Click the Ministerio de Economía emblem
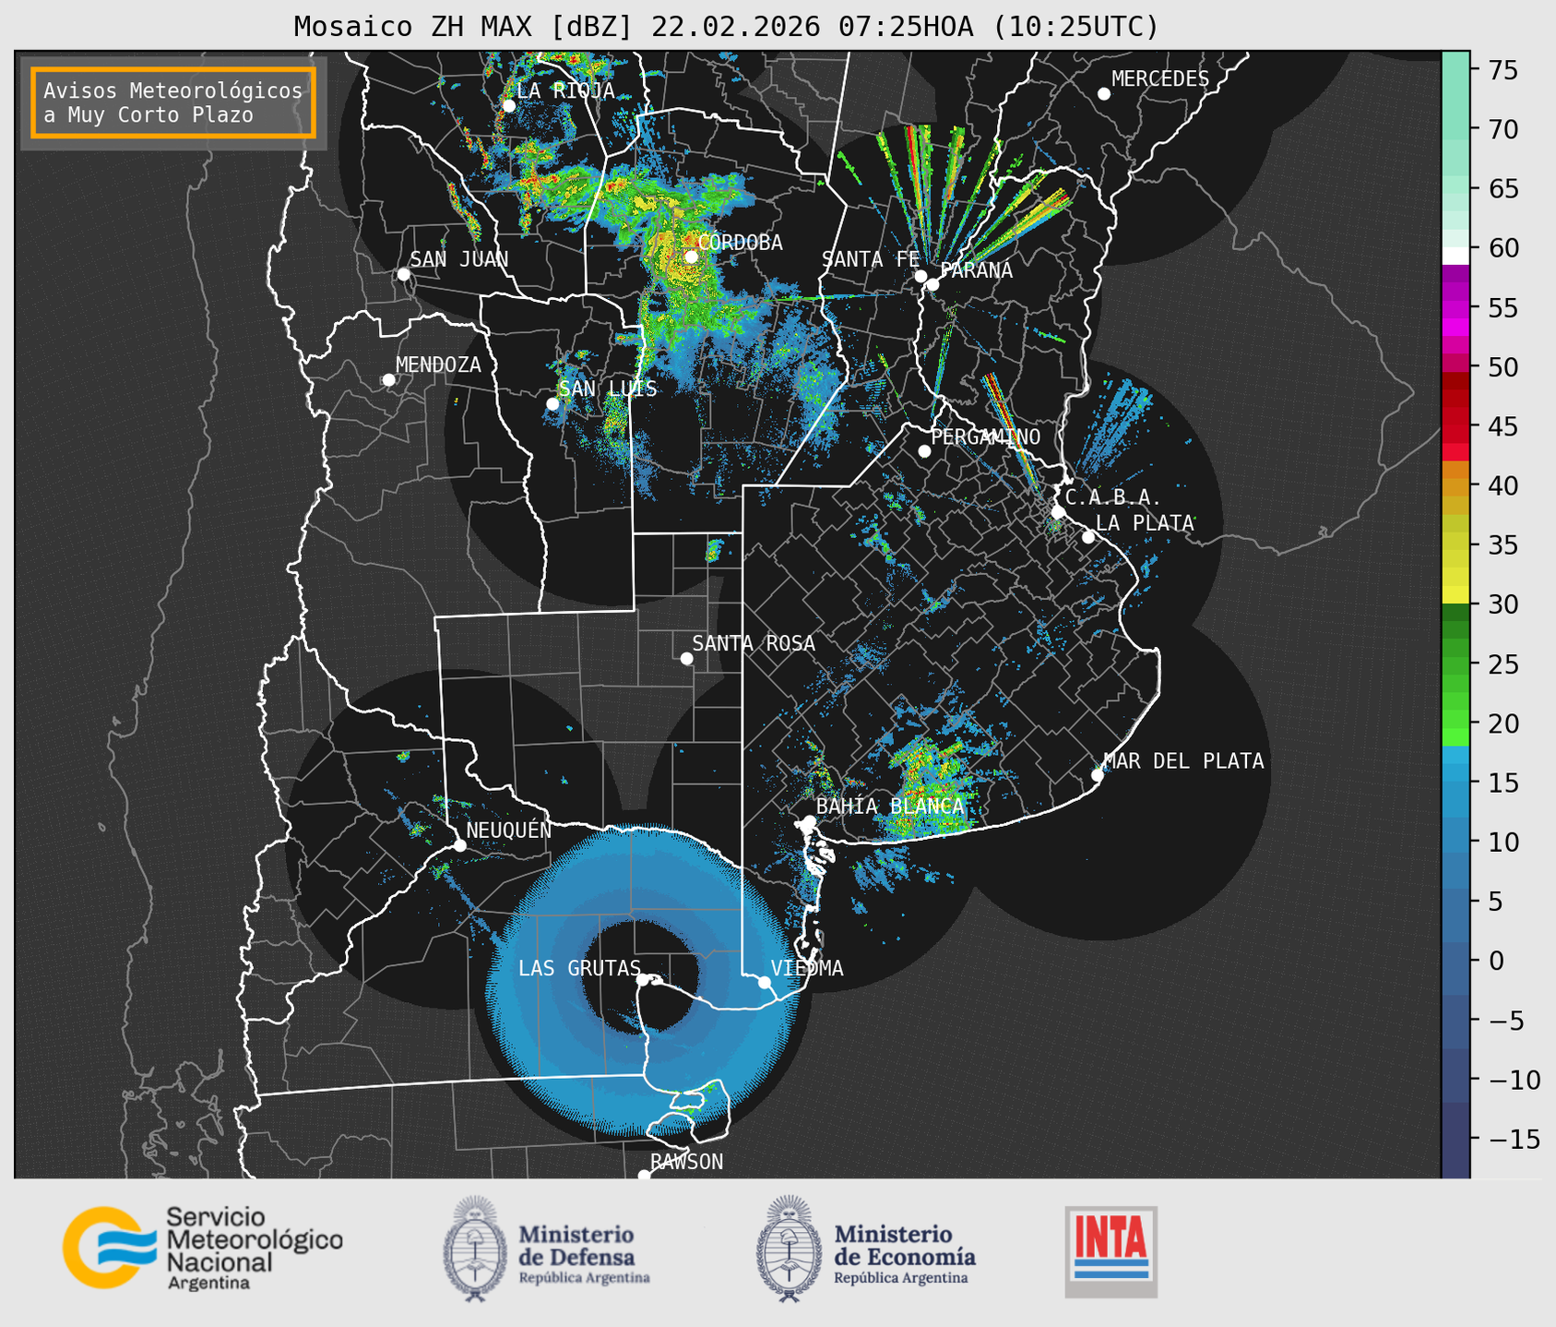Image resolution: width=1556 pixels, height=1327 pixels. click(790, 1249)
